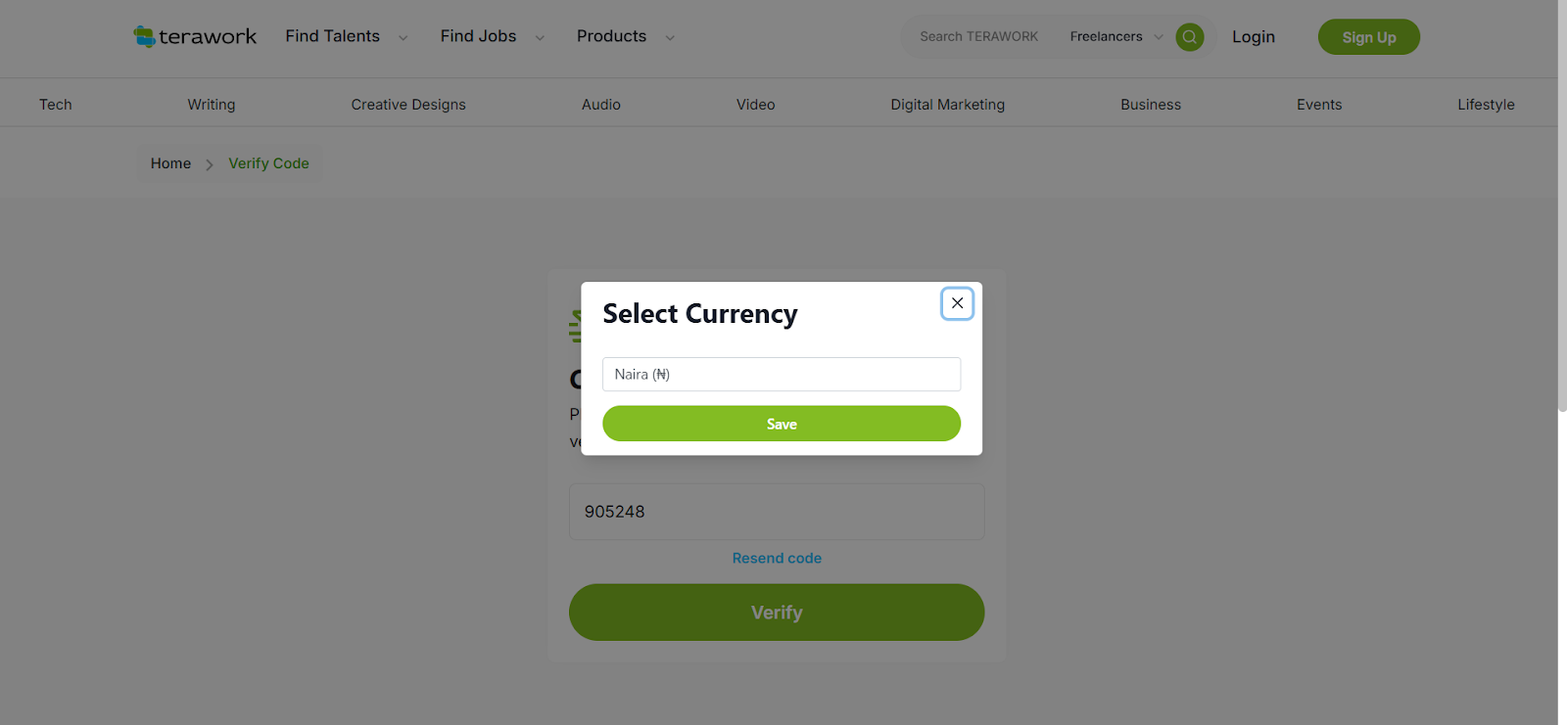This screenshot has width=1567, height=725.
Task: Click the verification code input field
Action: [776, 512]
